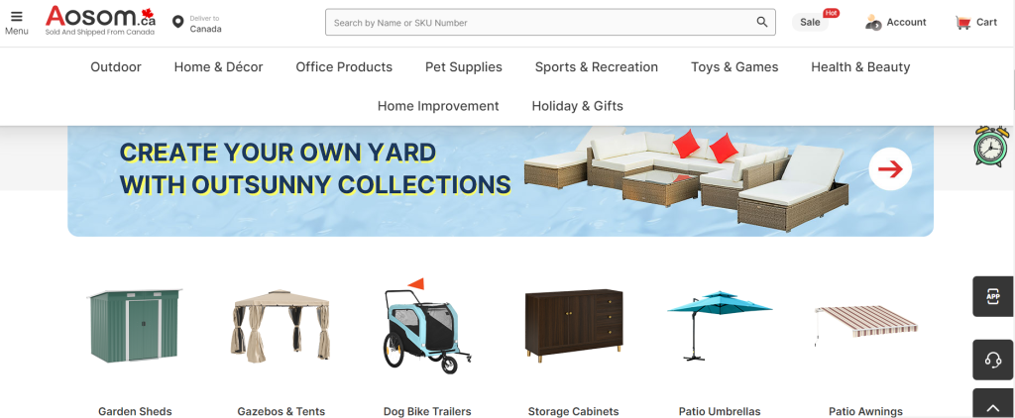Viewport: 1015px width, 418px height.
Task: Click the back-to-top arrow button
Action: click(993, 406)
